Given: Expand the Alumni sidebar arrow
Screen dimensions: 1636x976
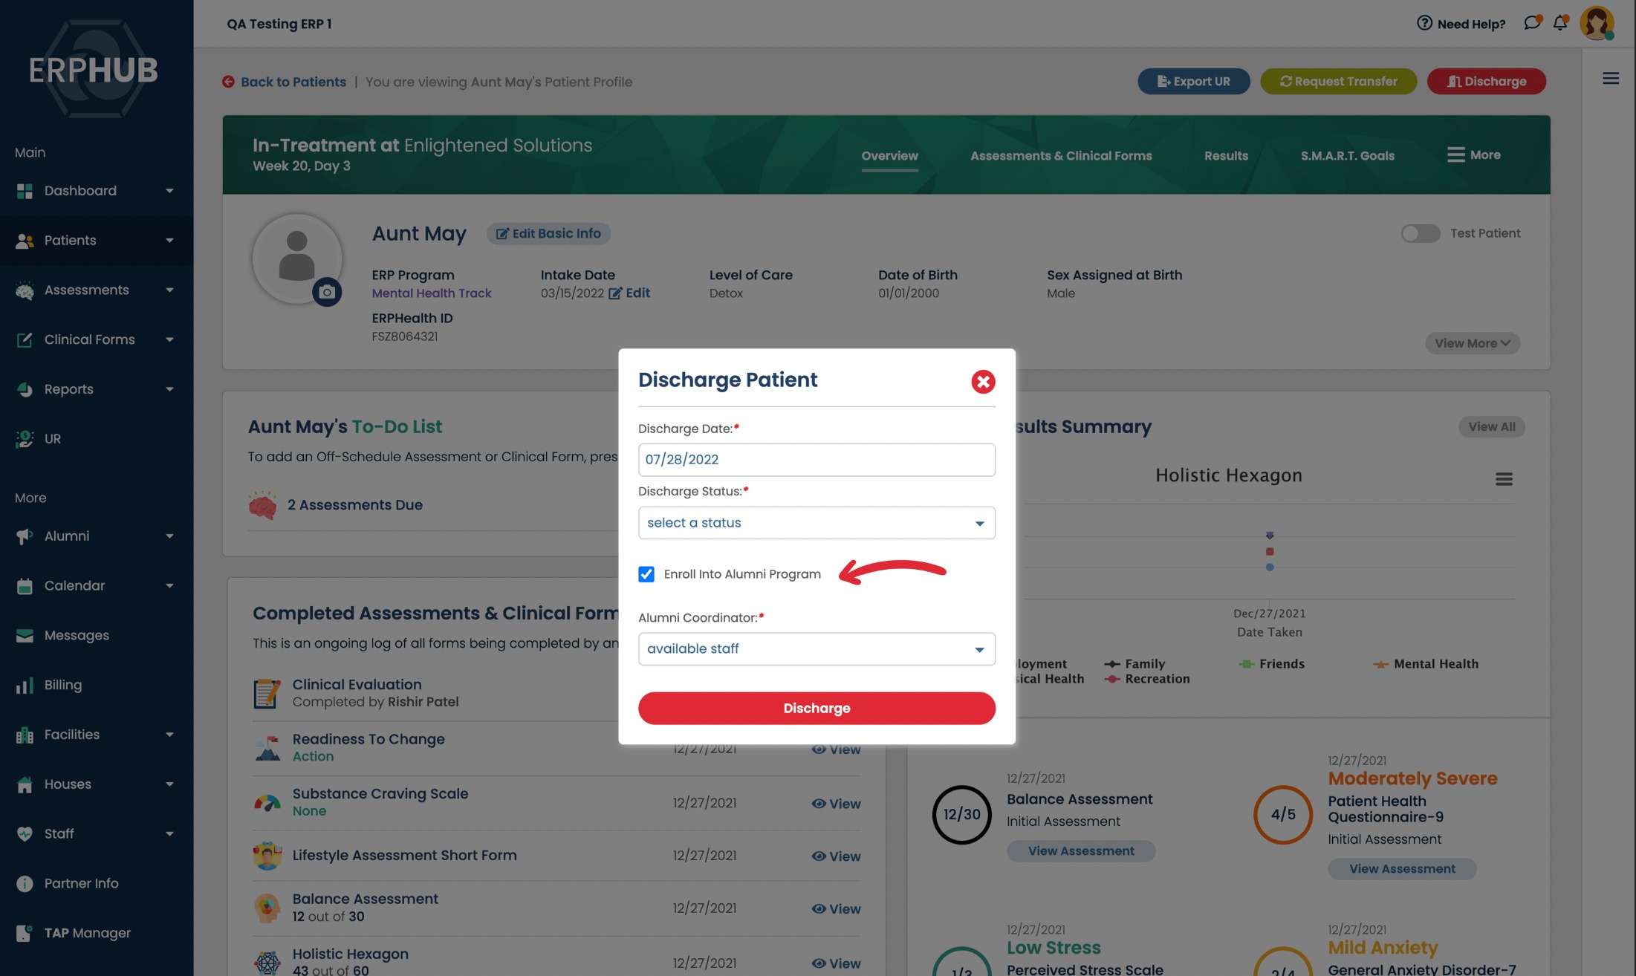Looking at the screenshot, I should click(x=169, y=536).
